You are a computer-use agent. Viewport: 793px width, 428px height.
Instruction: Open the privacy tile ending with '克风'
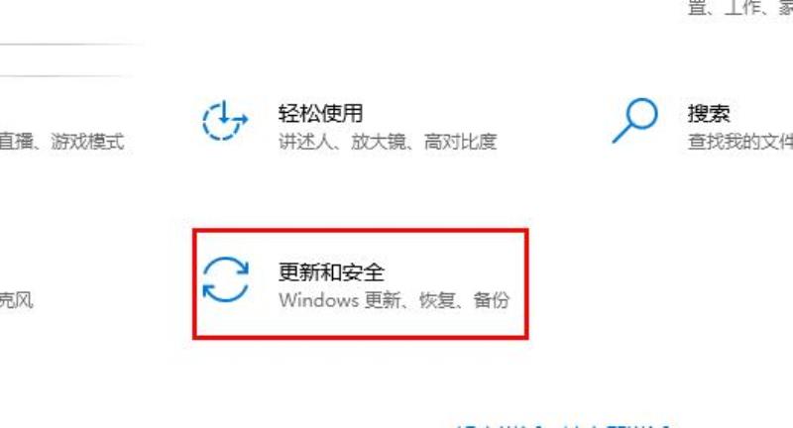16,300
